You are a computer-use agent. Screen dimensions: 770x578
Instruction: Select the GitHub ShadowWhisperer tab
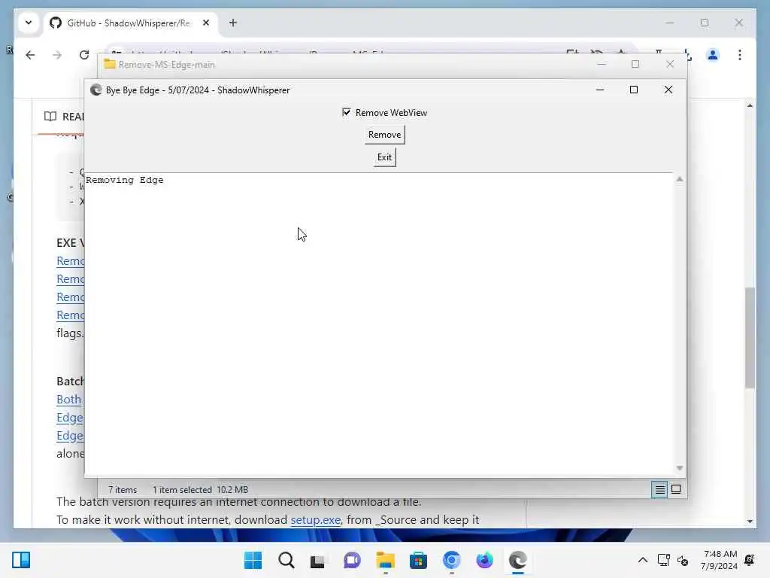tap(128, 23)
